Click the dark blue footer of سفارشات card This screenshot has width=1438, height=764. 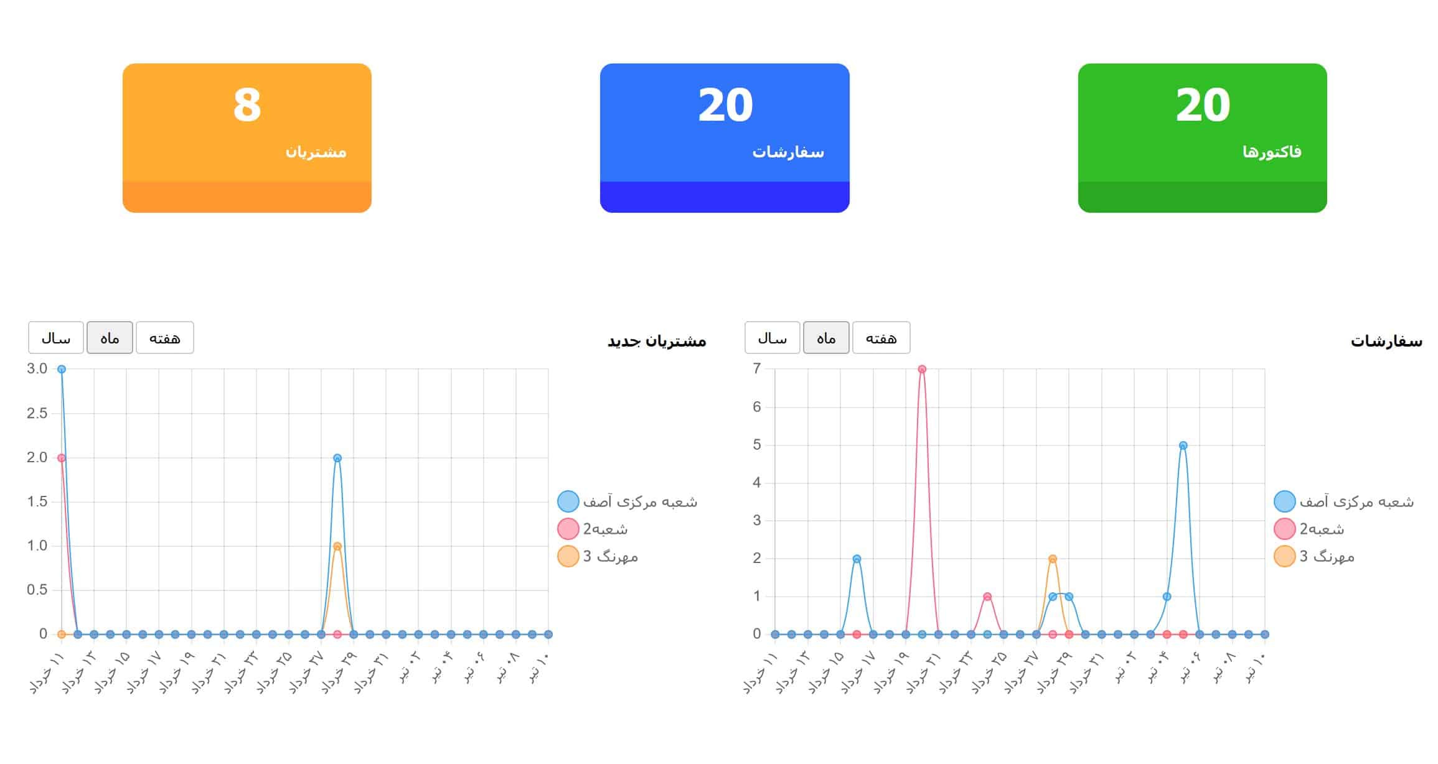[x=725, y=197]
